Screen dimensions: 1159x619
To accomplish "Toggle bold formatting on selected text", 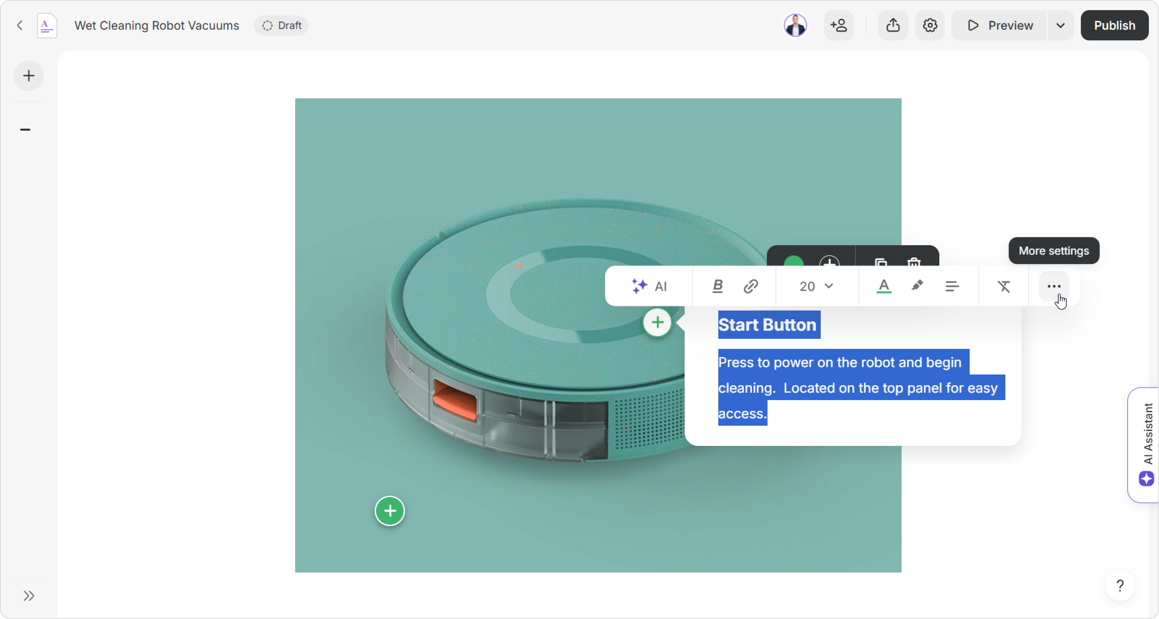I will click(718, 286).
